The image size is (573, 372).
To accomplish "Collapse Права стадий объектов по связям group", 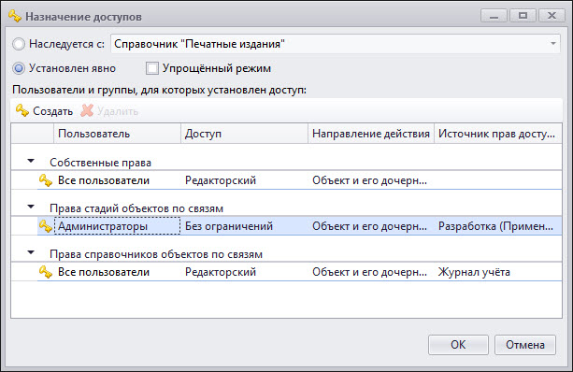I will 31,207.
